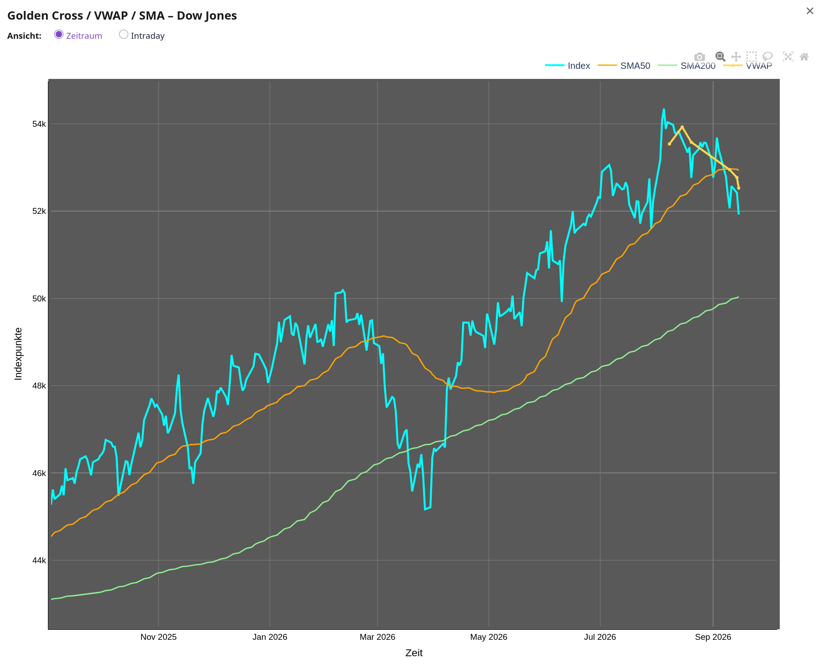Click the Mar 2026 x-axis label
Viewport: 819px width, 669px height.
pos(377,637)
